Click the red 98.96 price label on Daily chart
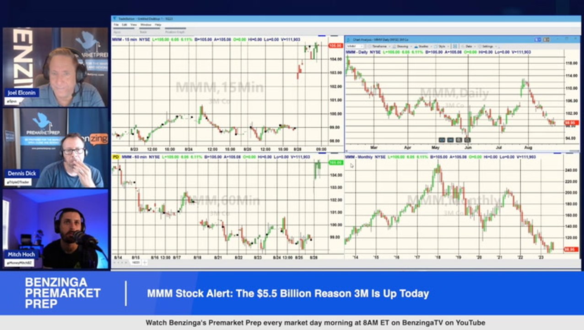This screenshot has width=584, height=330. point(570,123)
